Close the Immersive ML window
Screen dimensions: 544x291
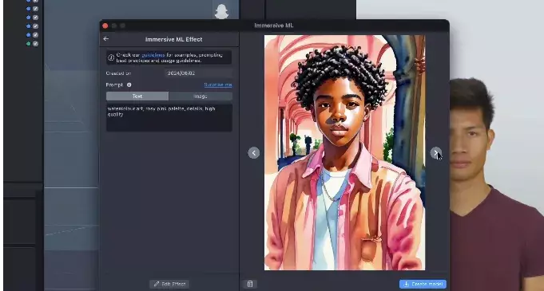(x=105, y=26)
